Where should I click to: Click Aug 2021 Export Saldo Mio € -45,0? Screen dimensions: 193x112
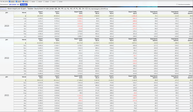[x=135, y=93]
